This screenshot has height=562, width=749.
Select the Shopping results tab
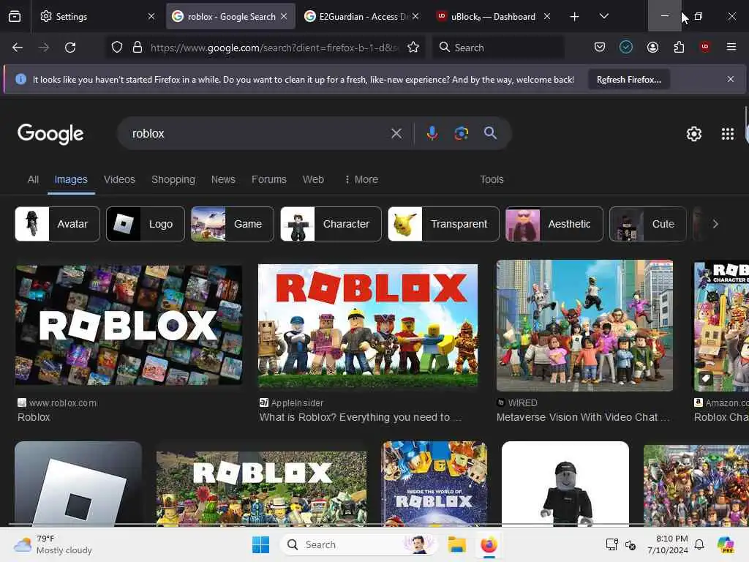pyautogui.click(x=173, y=180)
